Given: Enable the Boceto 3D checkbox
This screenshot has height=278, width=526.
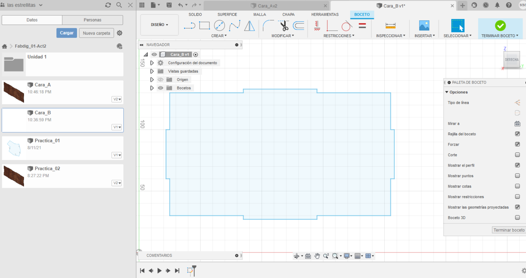Looking at the screenshot, I should point(517,217).
